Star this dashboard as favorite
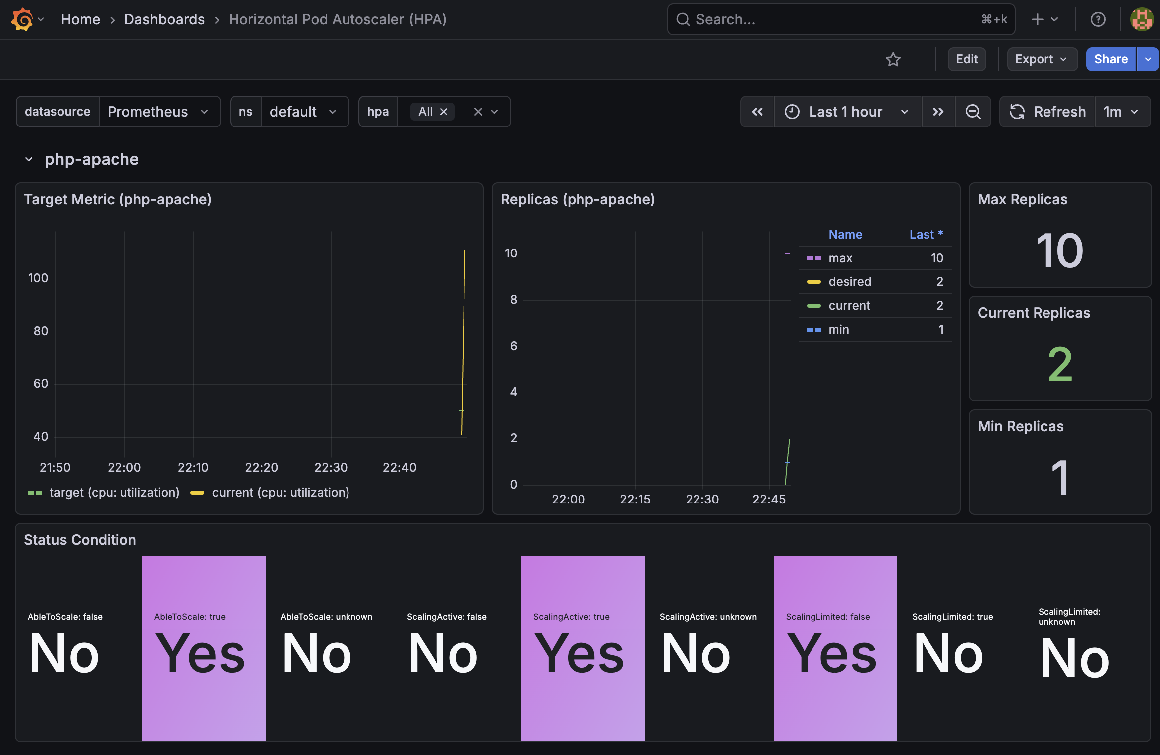The width and height of the screenshot is (1160, 755). click(x=893, y=60)
